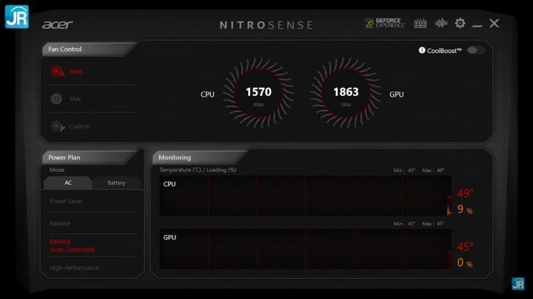Choose the Custom fan control label
This screenshot has height=299, width=533.
[x=79, y=126]
